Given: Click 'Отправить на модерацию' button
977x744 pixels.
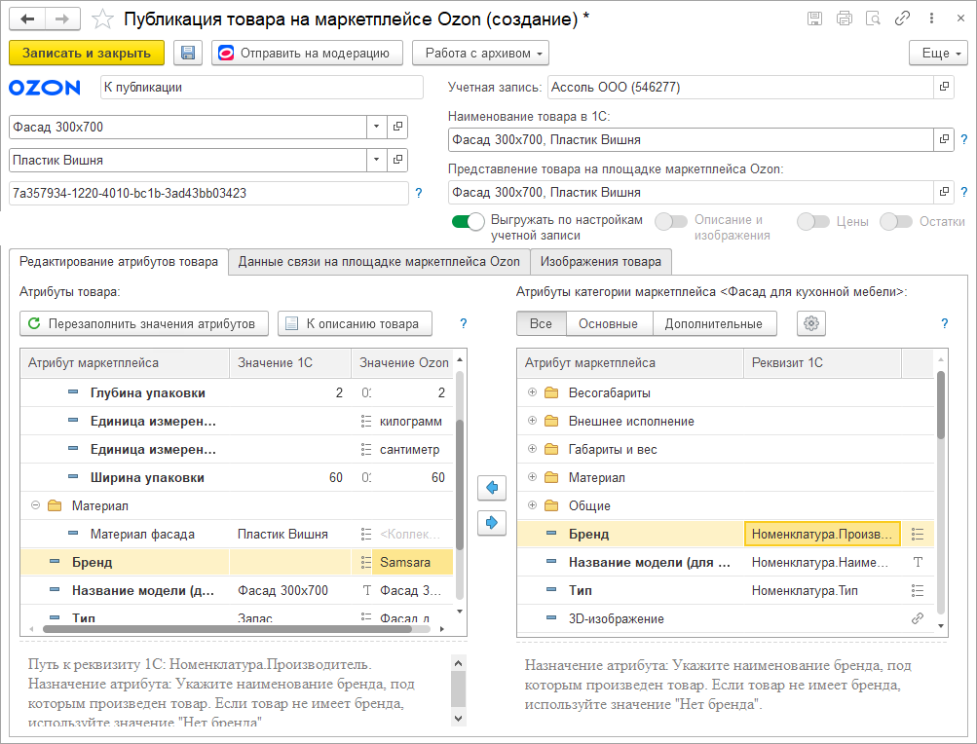Looking at the screenshot, I should [307, 53].
